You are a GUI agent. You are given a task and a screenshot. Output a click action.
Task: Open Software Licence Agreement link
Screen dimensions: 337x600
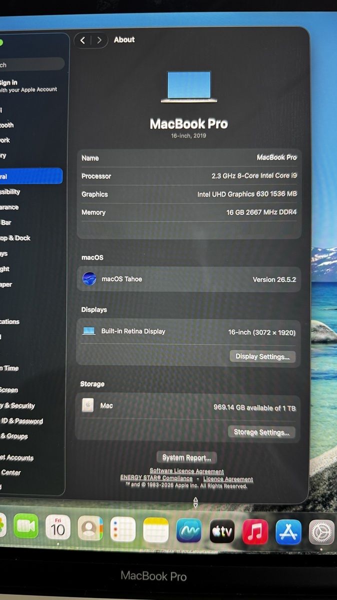tap(186, 471)
